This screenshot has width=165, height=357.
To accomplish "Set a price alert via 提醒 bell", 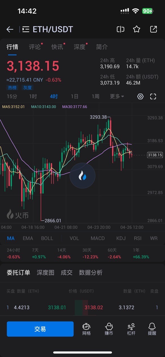I will [x=152, y=329].
